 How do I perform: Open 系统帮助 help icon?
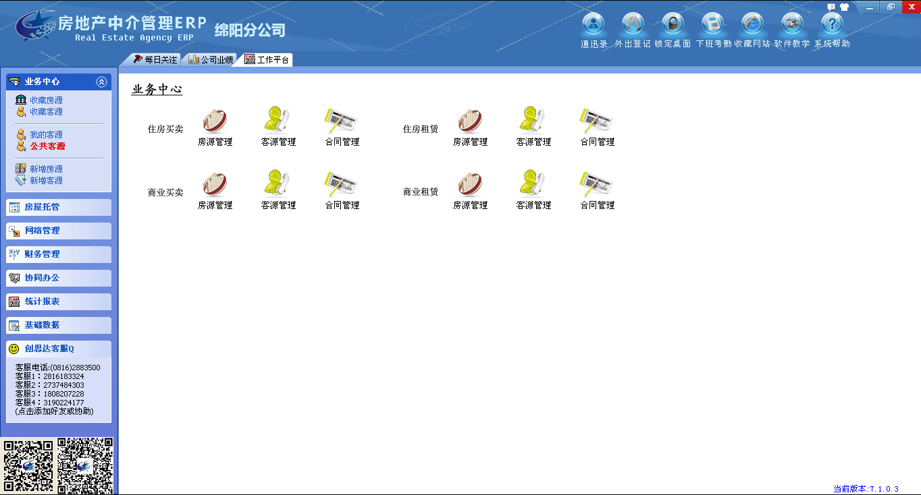point(832,25)
